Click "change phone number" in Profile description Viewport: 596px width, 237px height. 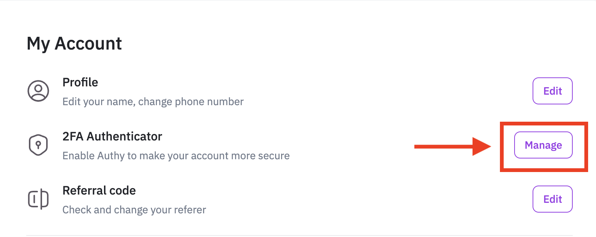point(191,102)
